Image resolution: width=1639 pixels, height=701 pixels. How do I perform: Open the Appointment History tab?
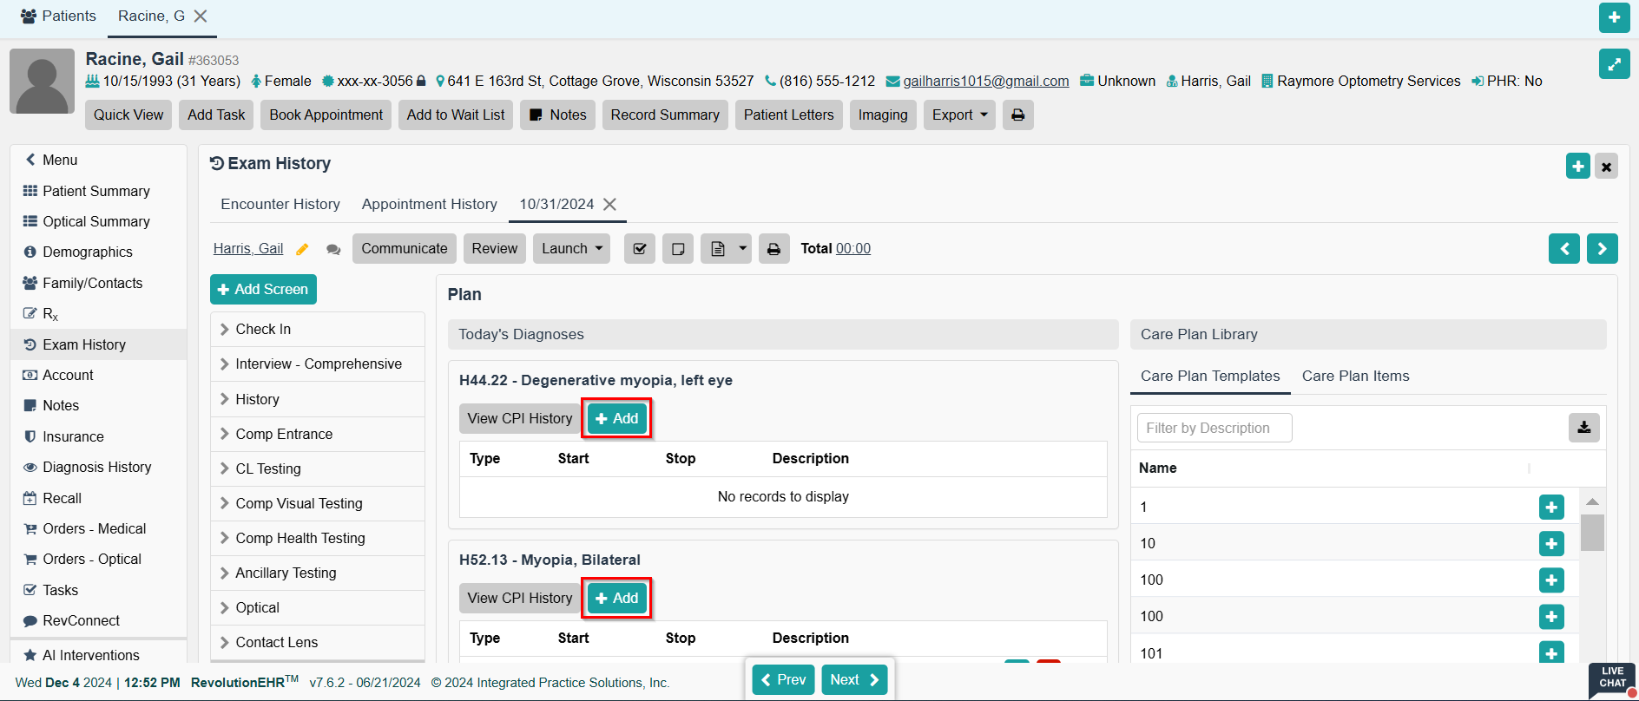[x=429, y=204]
